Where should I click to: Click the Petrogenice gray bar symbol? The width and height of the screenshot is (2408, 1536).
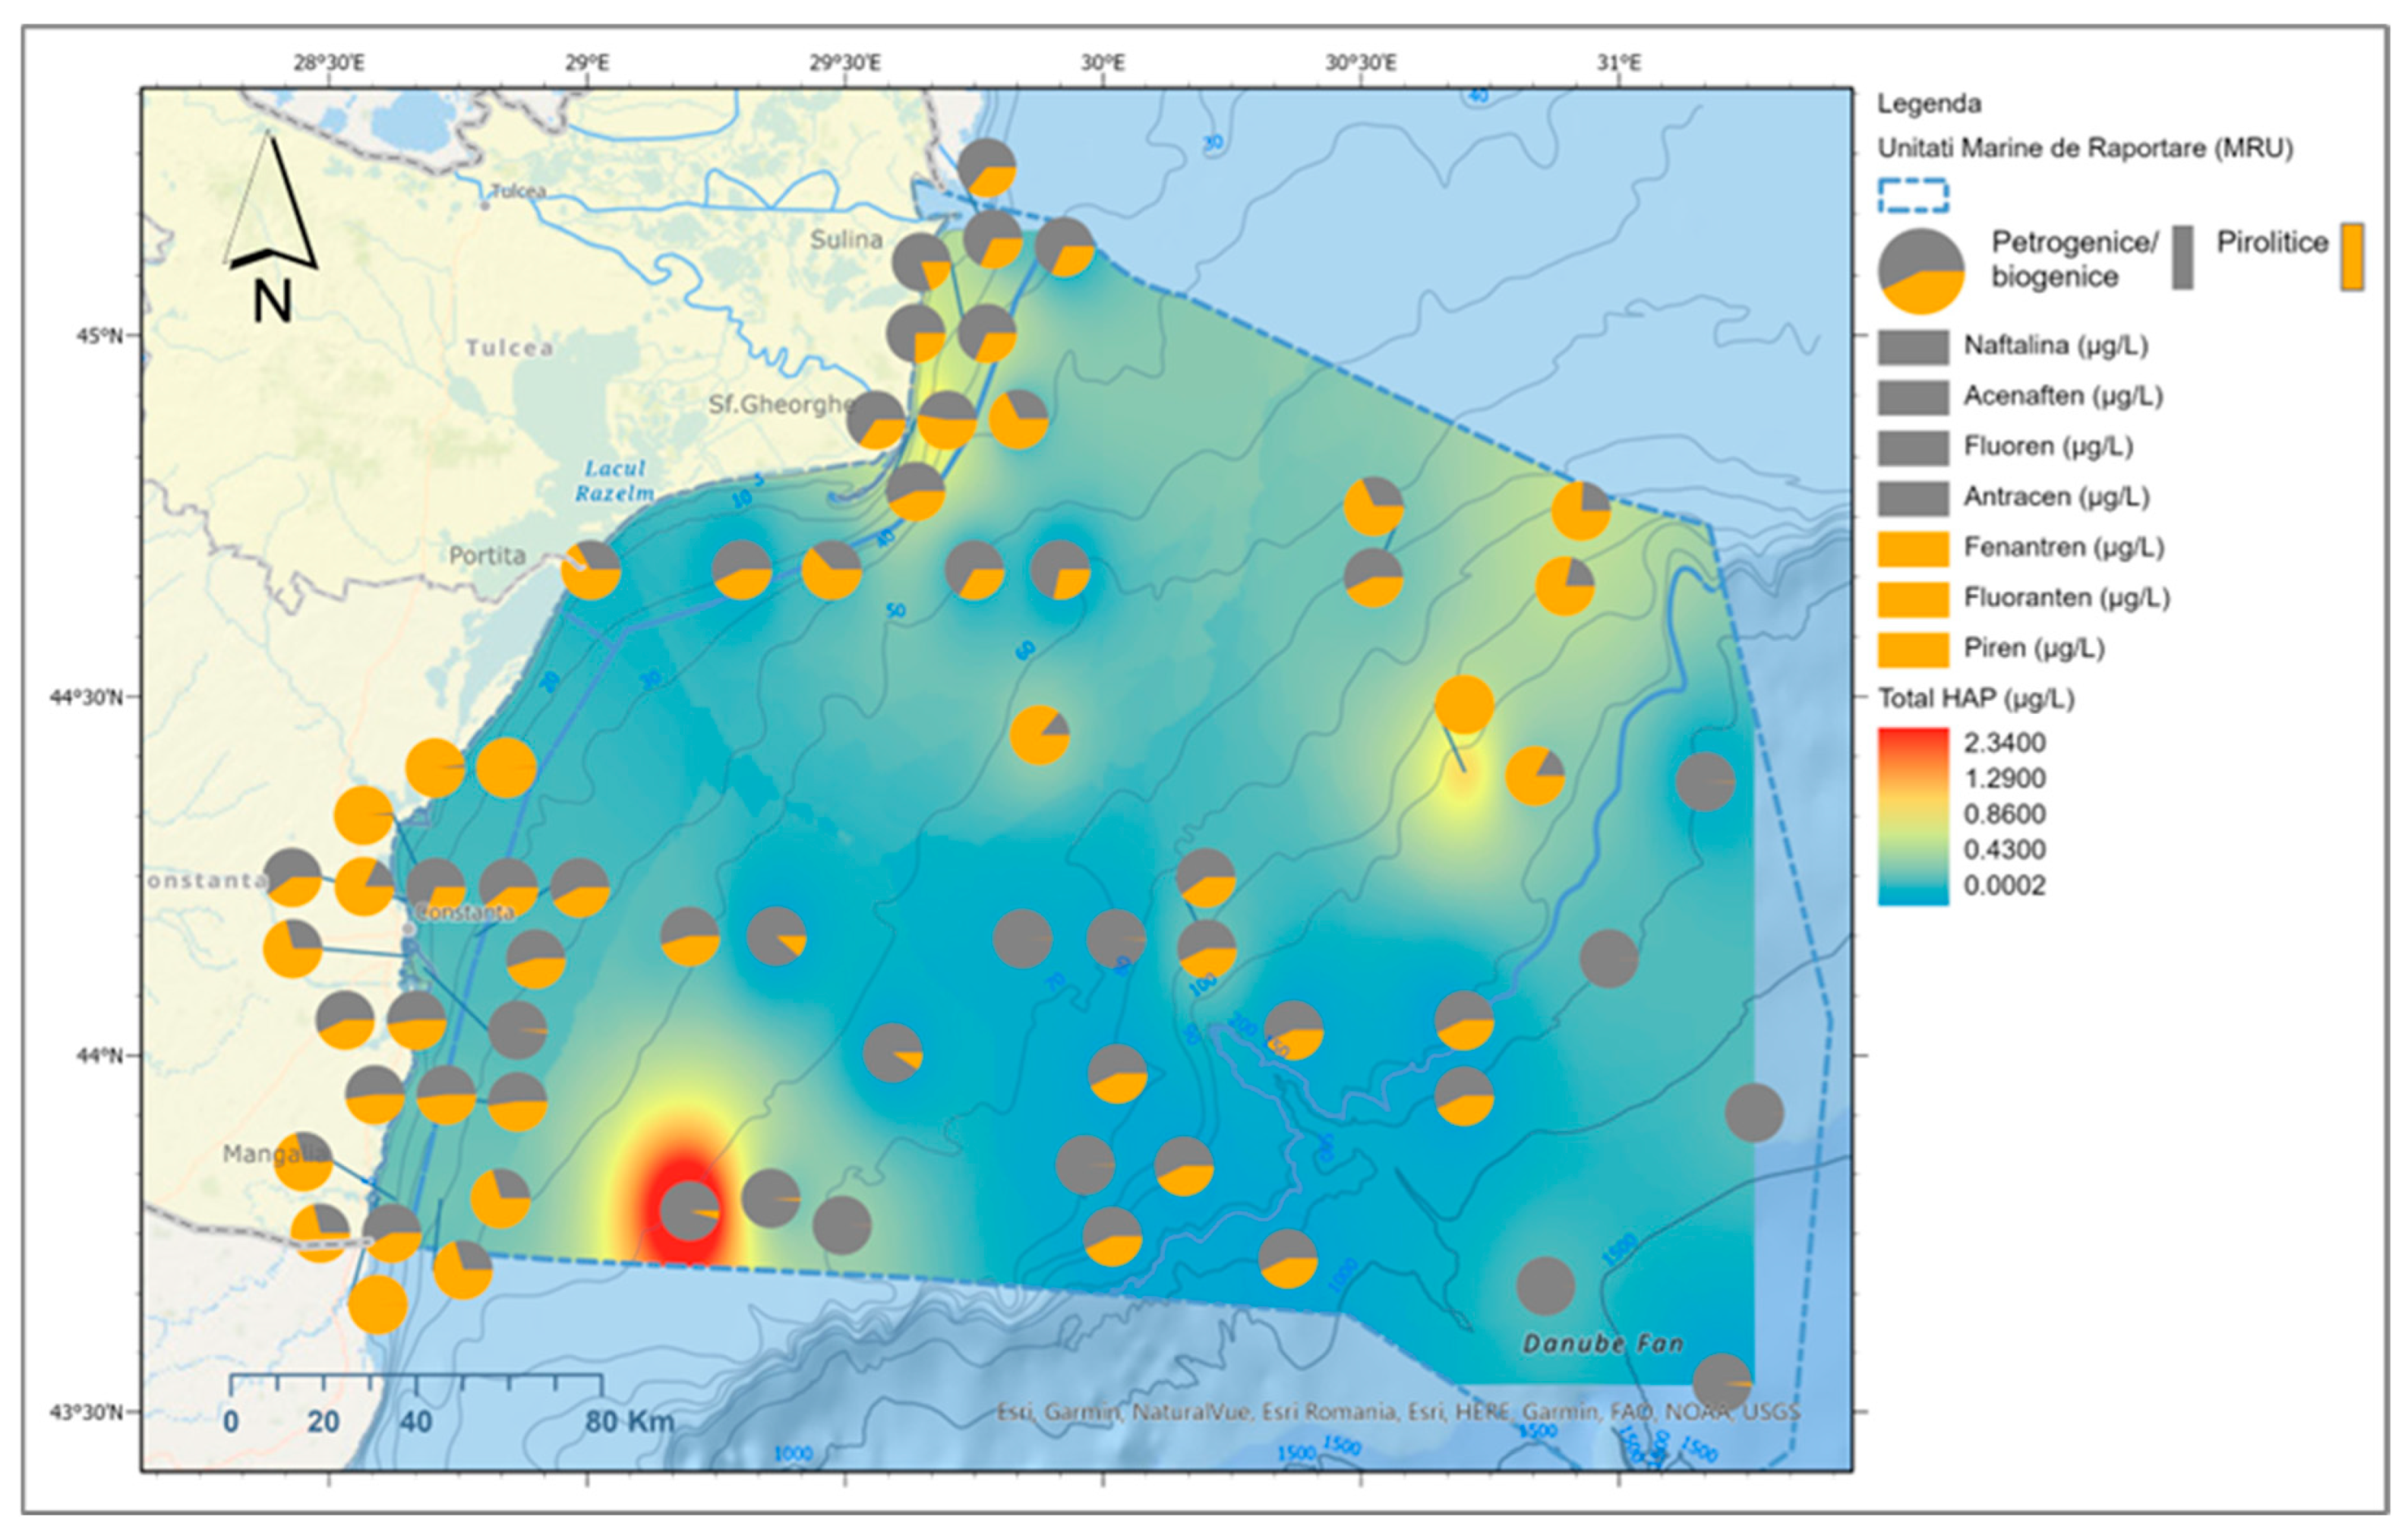pyautogui.click(x=2182, y=258)
